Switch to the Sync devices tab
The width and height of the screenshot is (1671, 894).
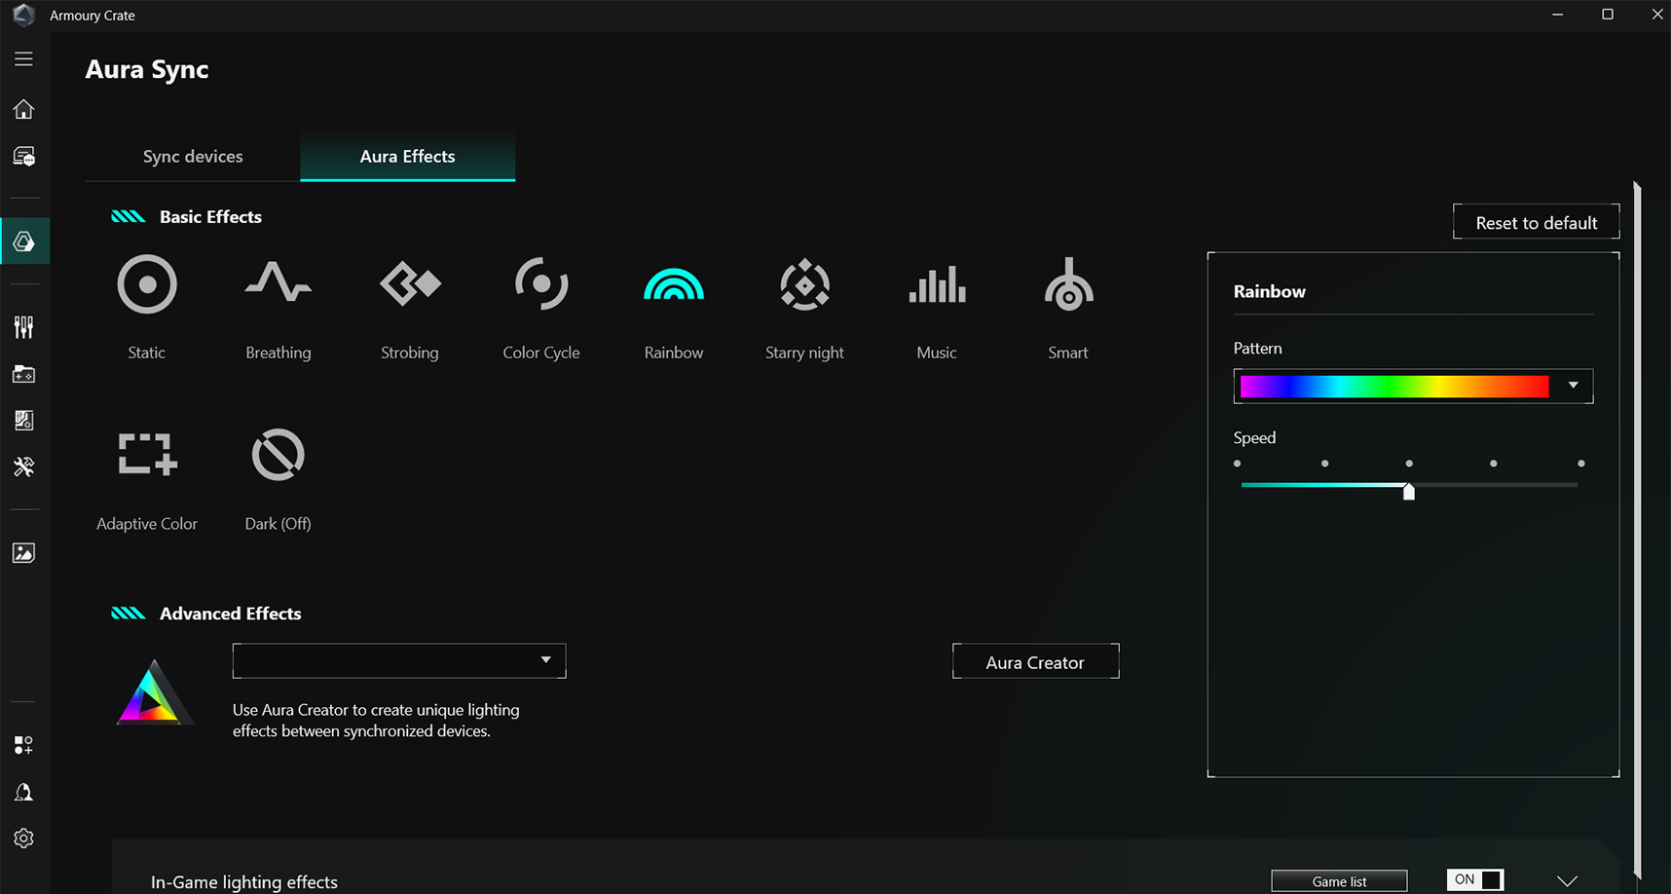pos(192,156)
